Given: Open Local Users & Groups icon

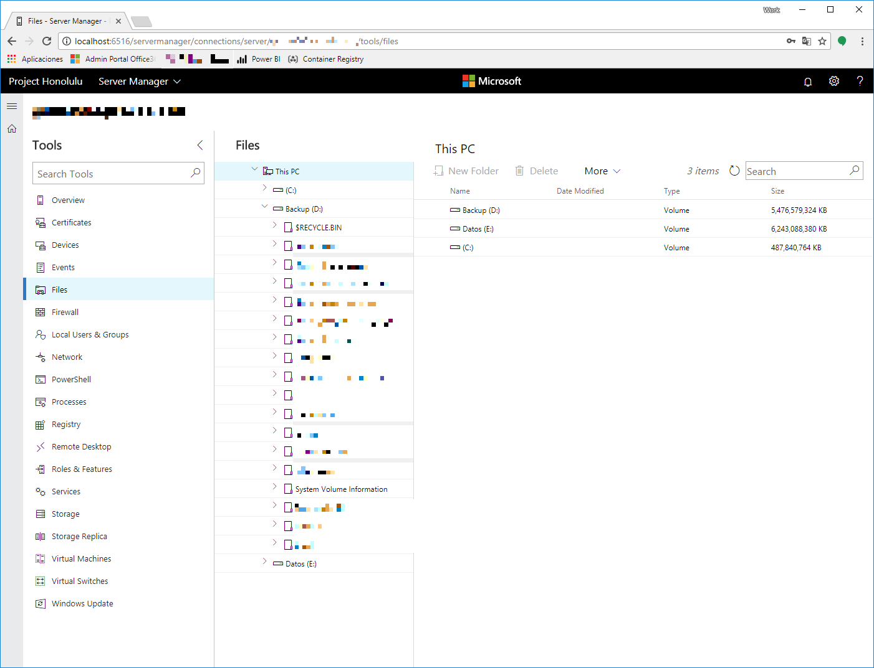Looking at the screenshot, I should [x=41, y=335].
